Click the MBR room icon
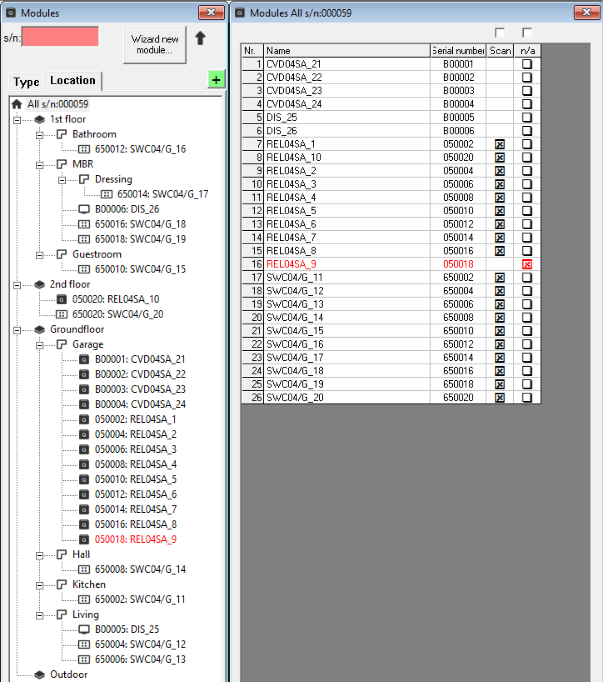The image size is (603, 682). pos(61,164)
